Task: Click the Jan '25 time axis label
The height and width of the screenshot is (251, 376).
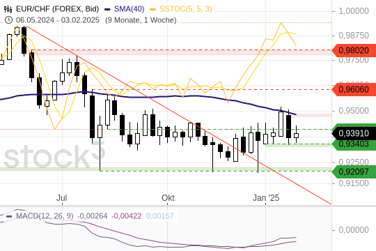Action: [x=266, y=198]
